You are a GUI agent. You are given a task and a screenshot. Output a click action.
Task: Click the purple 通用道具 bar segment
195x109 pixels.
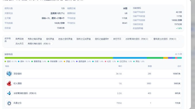click(170, 58)
